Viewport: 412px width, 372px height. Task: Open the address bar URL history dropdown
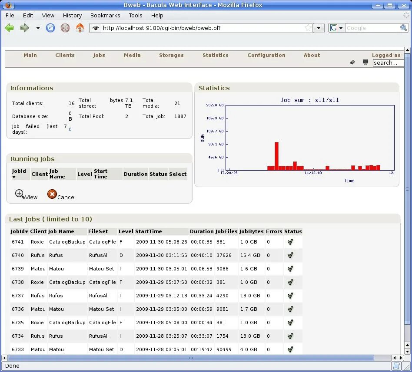(x=319, y=28)
